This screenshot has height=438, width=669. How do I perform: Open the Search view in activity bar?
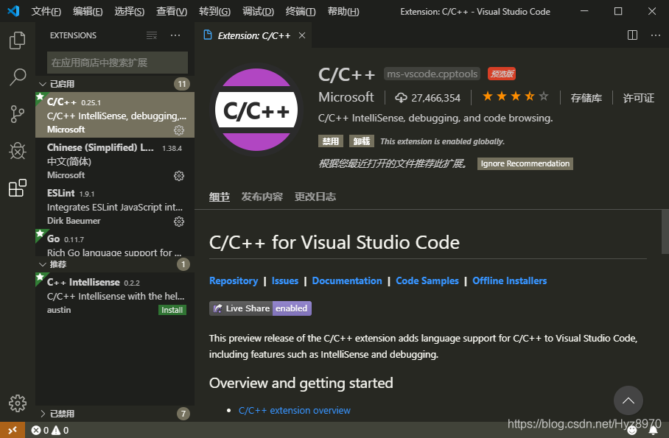tap(17, 77)
